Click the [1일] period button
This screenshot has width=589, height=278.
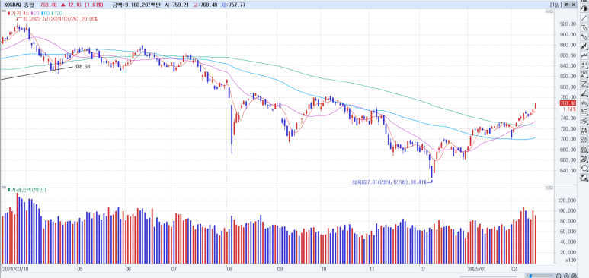click(556, 5)
